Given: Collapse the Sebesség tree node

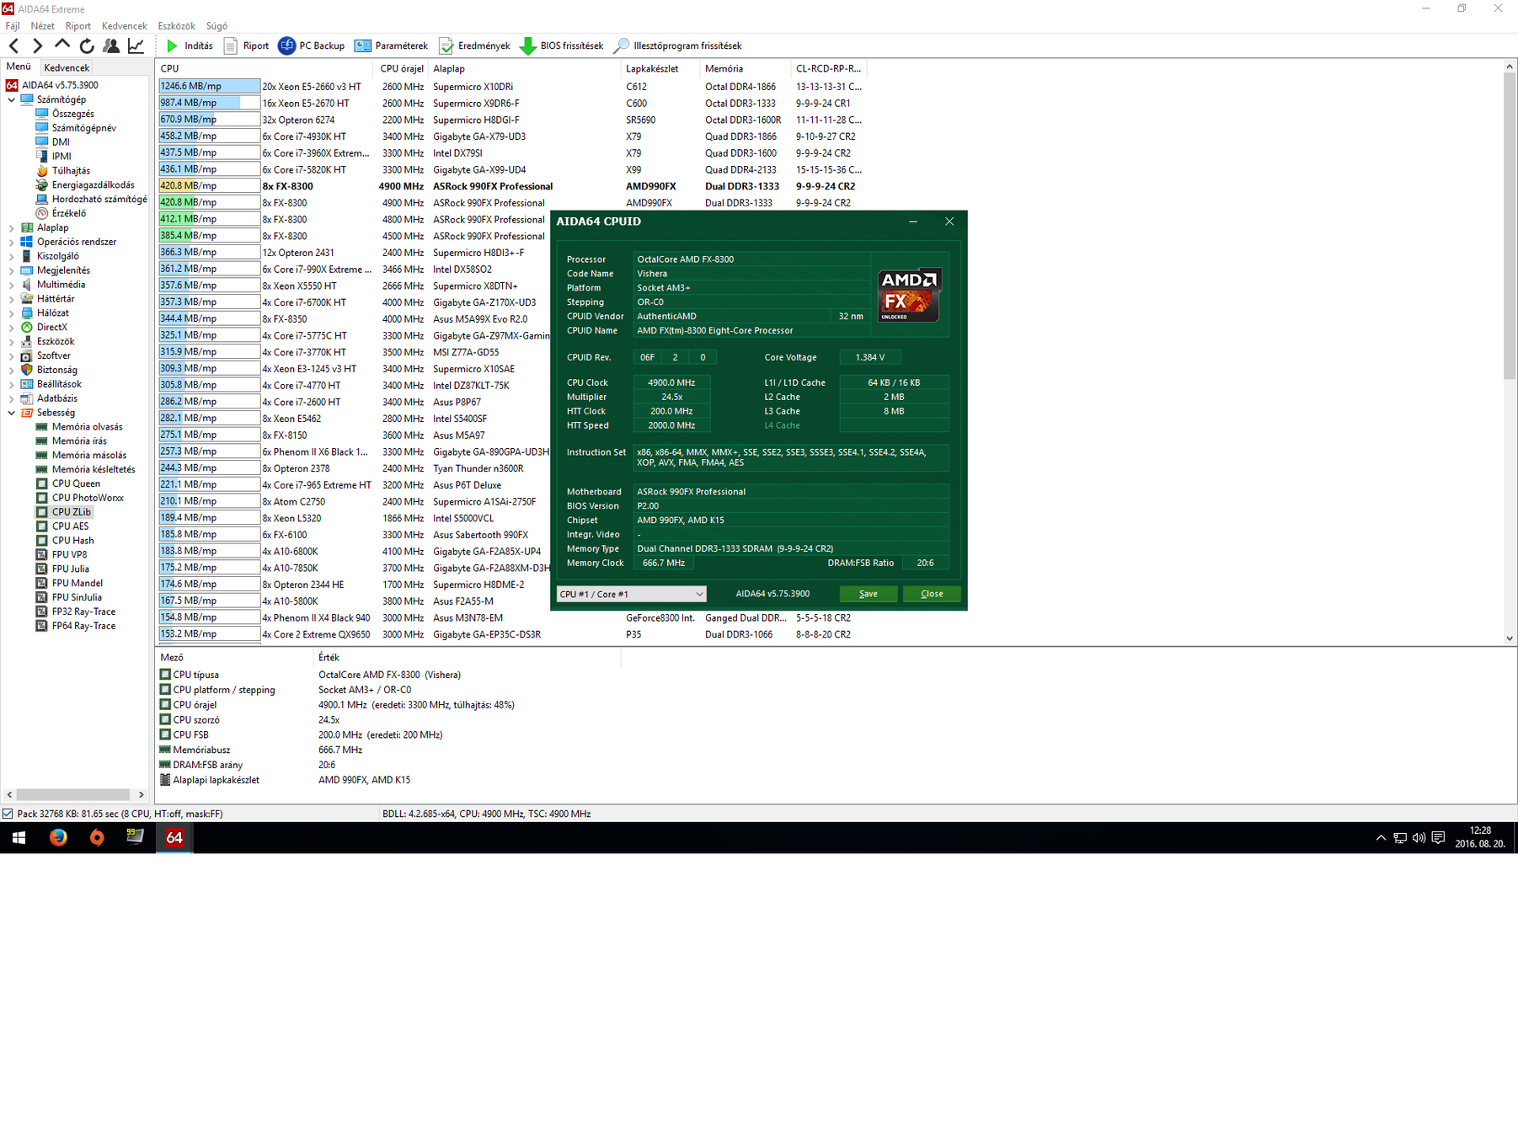Looking at the screenshot, I should (x=11, y=413).
